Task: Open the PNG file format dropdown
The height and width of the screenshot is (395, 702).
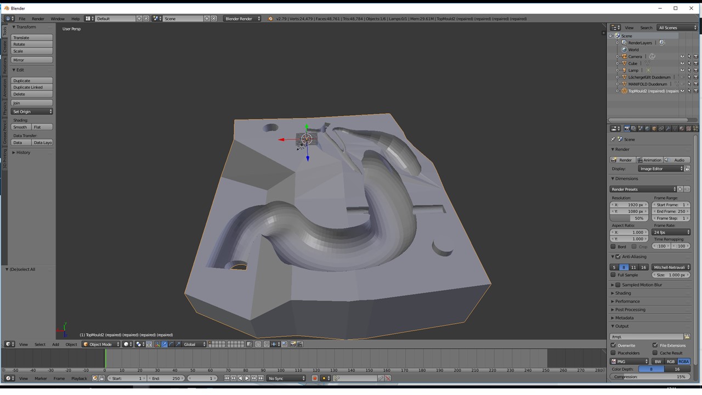Action: point(630,362)
